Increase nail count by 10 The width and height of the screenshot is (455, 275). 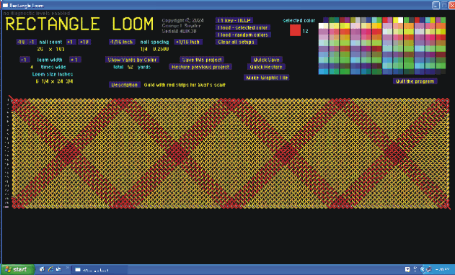click(x=84, y=42)
